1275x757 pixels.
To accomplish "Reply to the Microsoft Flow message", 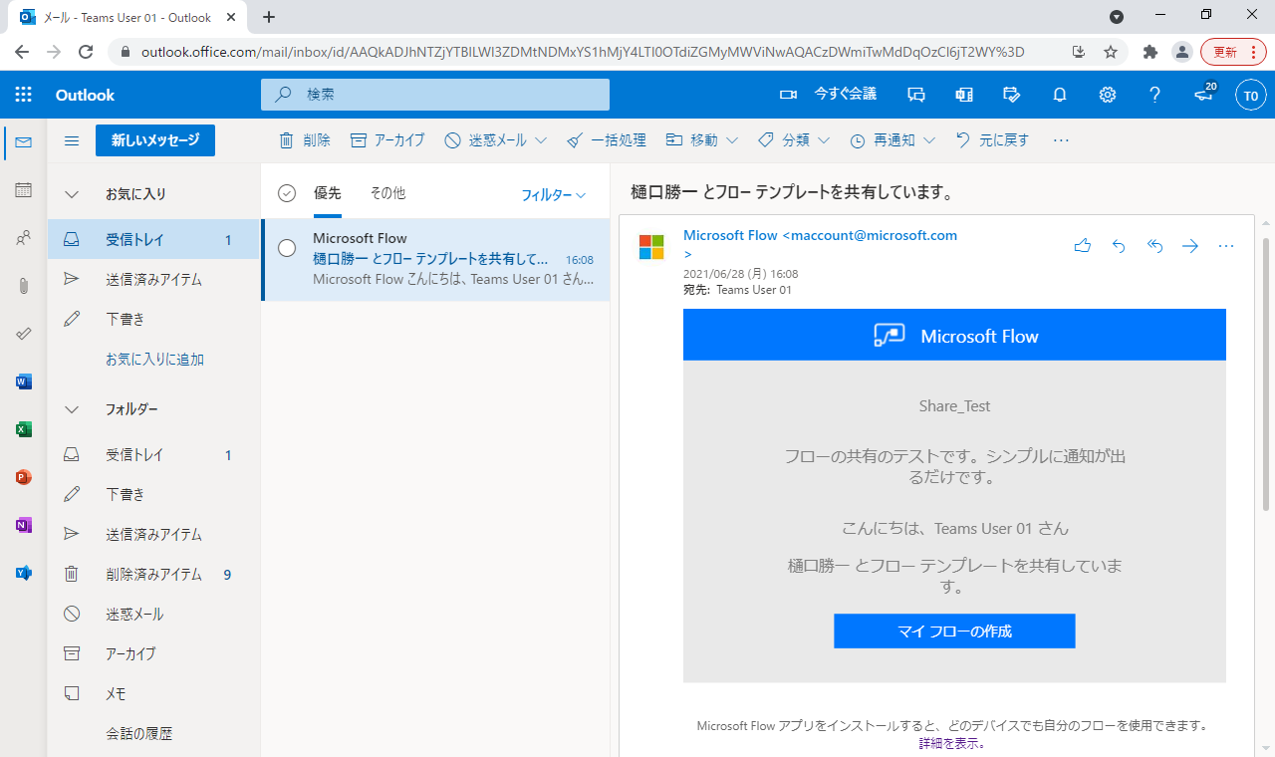I will point(1119,246).
